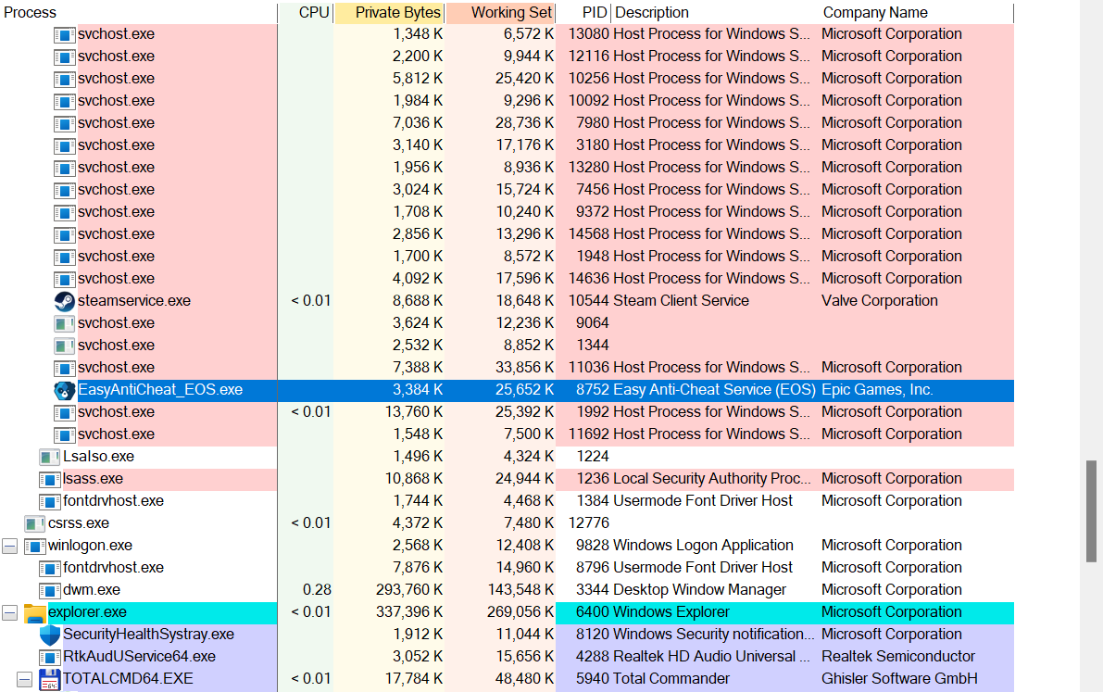Sort by the Description column header

point(715,13)
